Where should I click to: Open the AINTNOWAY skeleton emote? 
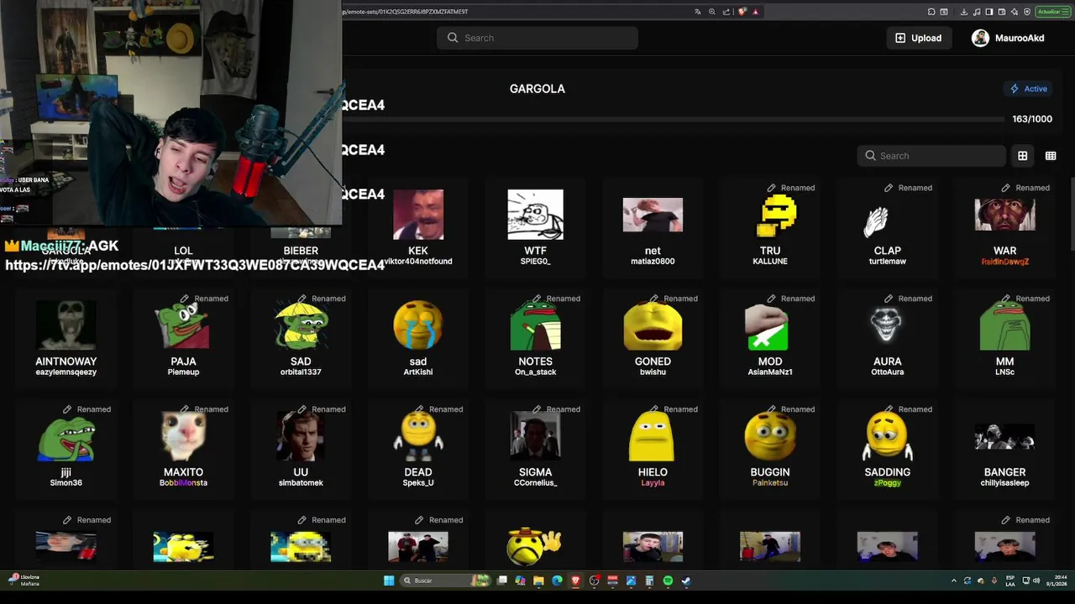pos(66,325)
